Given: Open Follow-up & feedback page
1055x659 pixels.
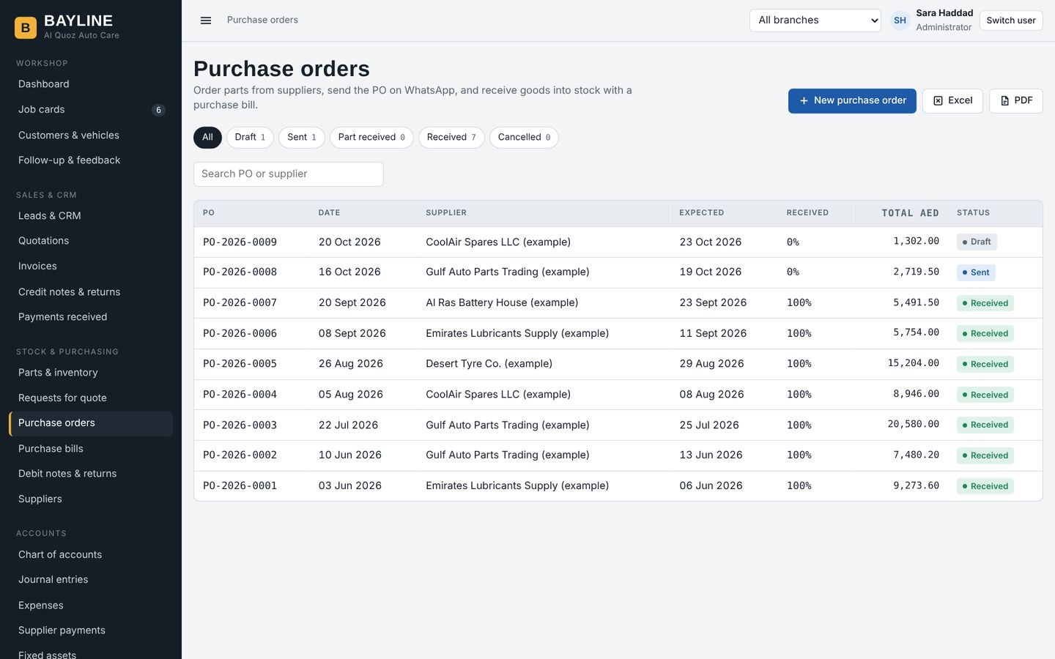Looking at the screenshot, I should [91, 160].
